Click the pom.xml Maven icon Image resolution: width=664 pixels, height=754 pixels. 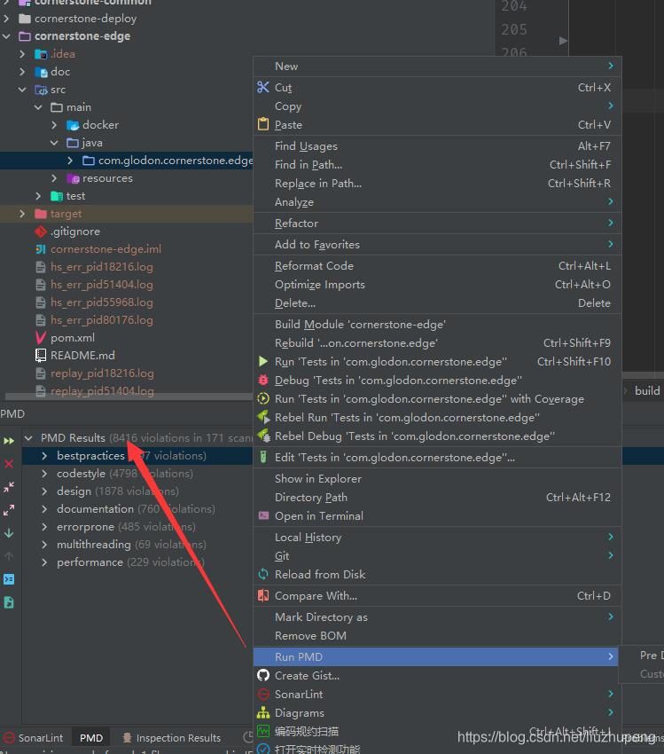tap(41, 338)
